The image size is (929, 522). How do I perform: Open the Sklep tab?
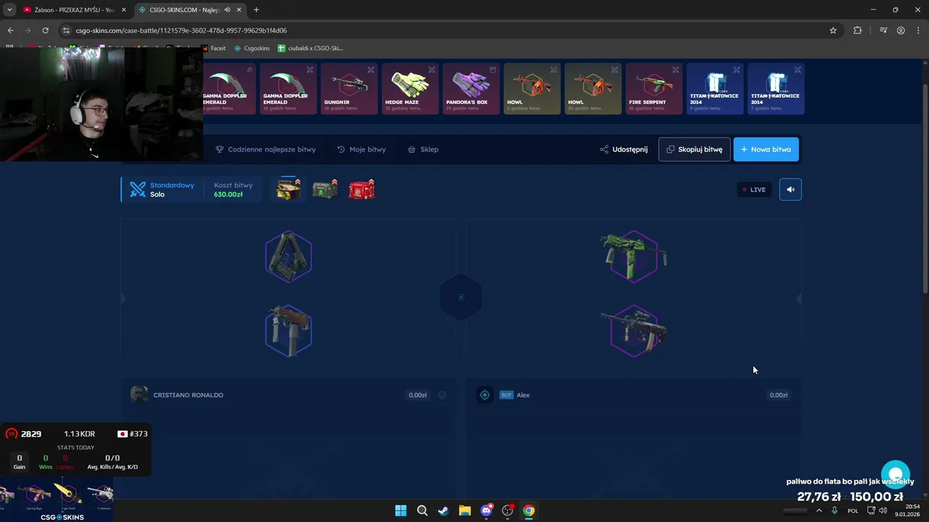pyautogui.click(x=423, y=149)
